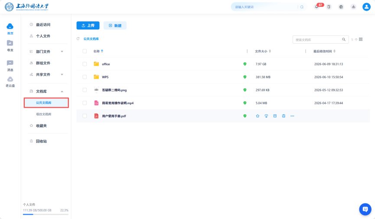The image size is (375, 219).
Task: Select 项目文档库 in the sidebar
Action: 43,114
